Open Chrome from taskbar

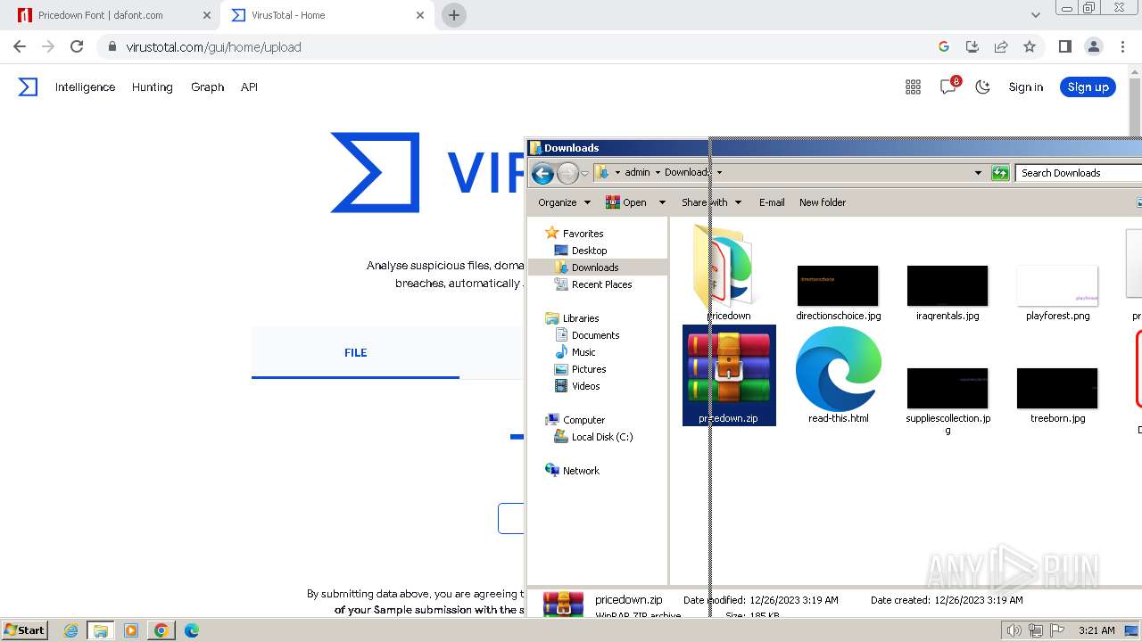click(x=161, y=630)
